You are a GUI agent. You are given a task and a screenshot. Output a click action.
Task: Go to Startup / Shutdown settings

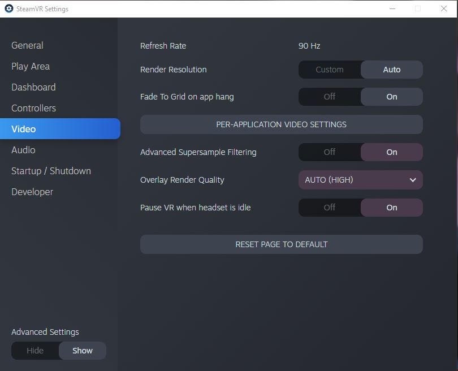tap(51, 171)
